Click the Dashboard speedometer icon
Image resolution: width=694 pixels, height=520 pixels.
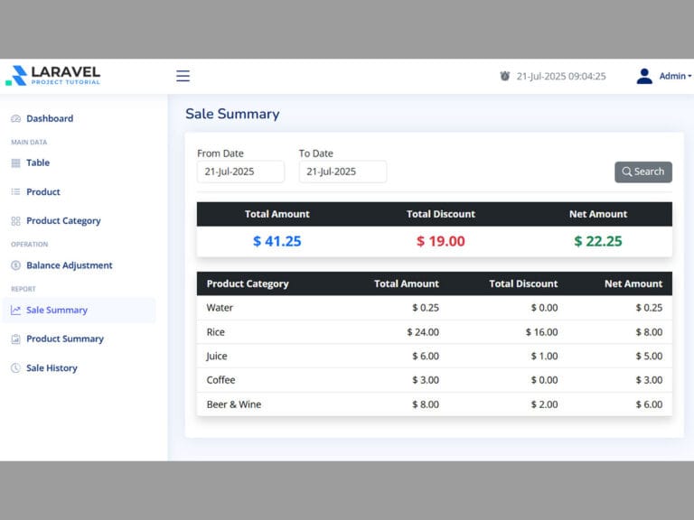15,119
